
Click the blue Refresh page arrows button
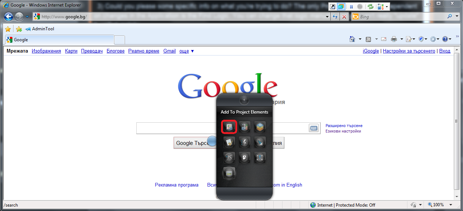pyautogui.click(x=335, y=17)
